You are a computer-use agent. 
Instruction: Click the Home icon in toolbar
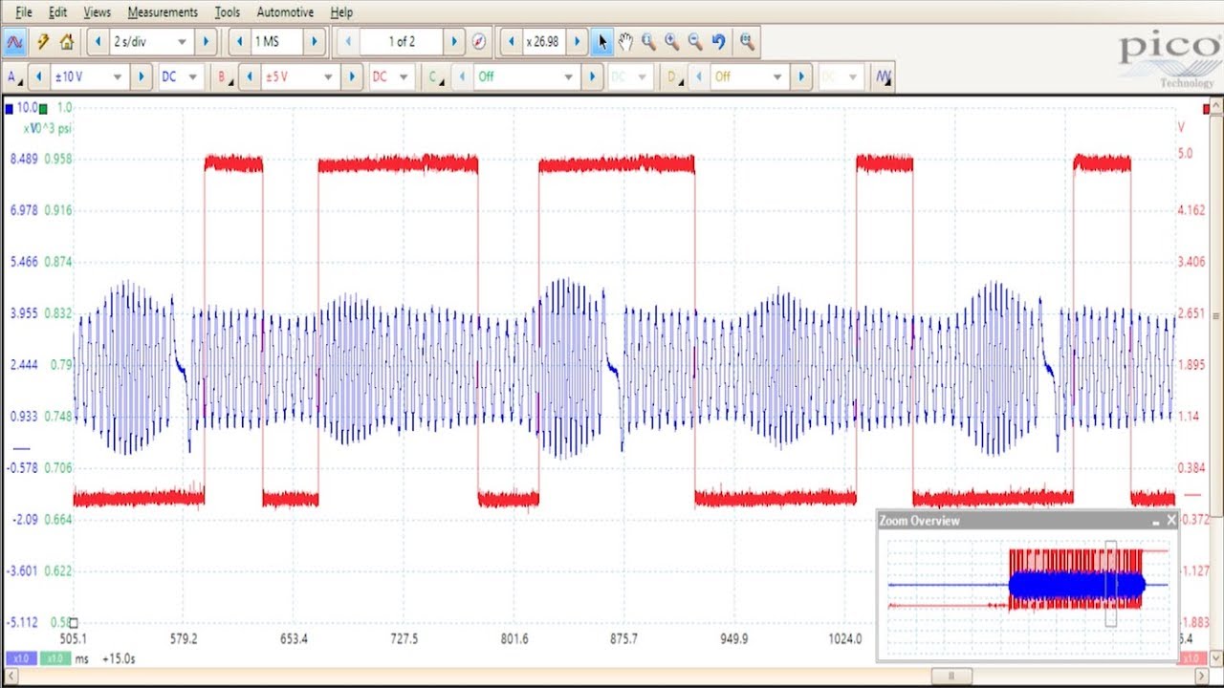[x=66, y=42]
